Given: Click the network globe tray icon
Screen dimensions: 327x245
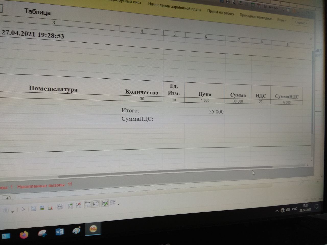Looking at the screenshot, I should click(282, 210).
